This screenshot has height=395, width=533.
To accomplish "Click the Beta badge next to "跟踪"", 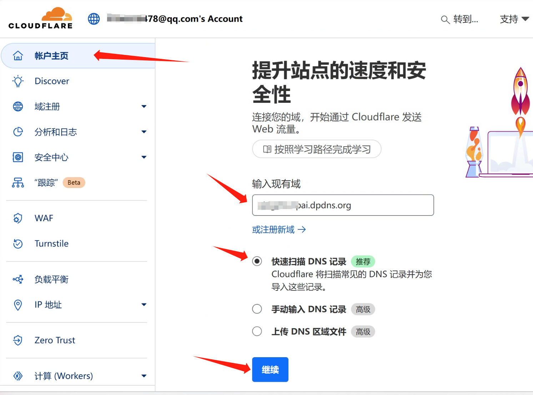I will pyautogui.click(x=74, y=182).
